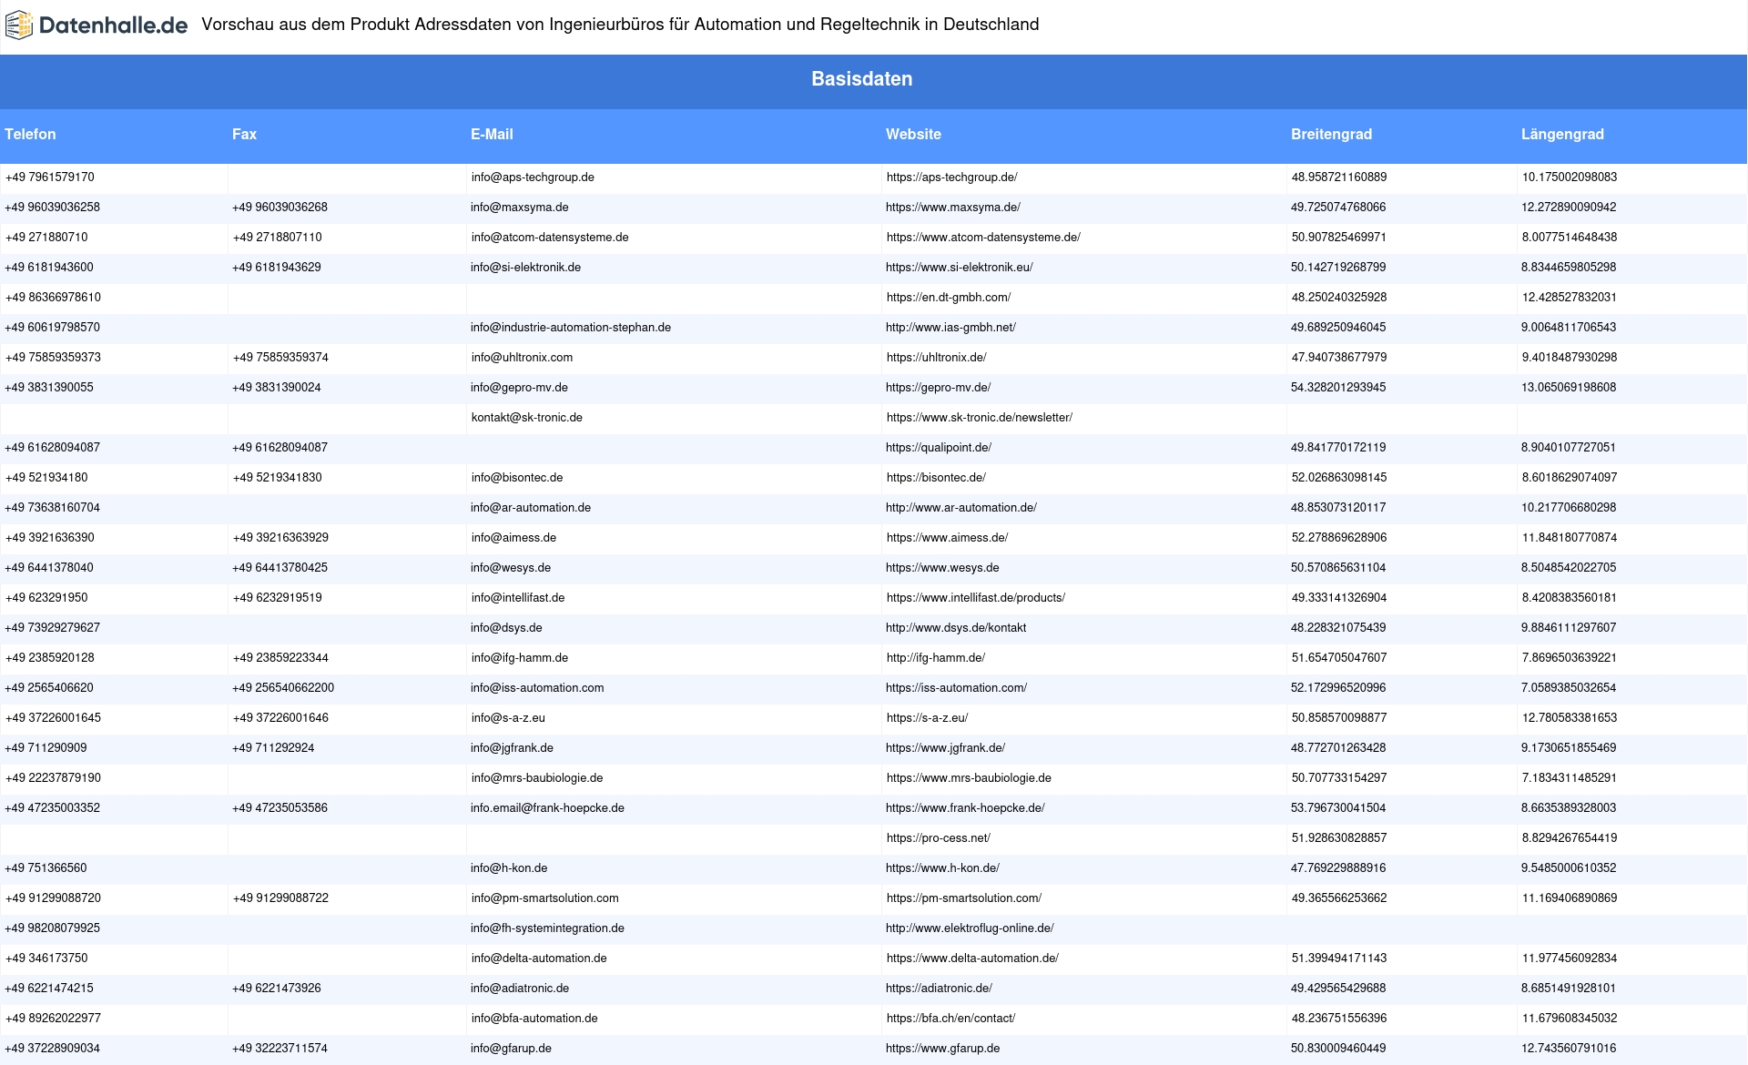Screen dimensions: 1748x1065
Task: Click the Website column header
Action: (x=913, y=134)
